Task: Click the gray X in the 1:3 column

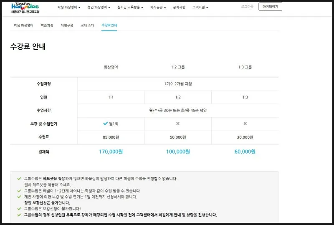Action: 245,124
